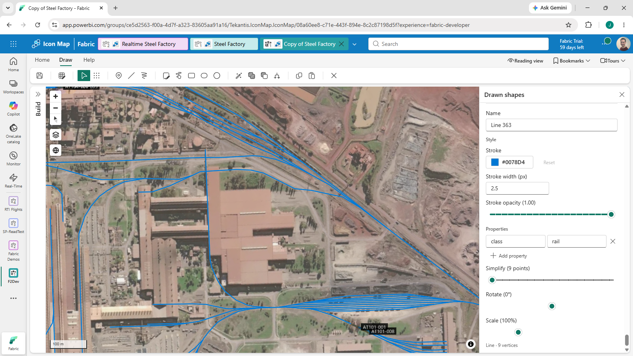Open the edit table data tool
The width and height of the screenshot is (633, 356).
(62, 76)
